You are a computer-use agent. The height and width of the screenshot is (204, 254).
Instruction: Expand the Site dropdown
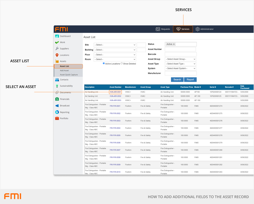[115, 45]
